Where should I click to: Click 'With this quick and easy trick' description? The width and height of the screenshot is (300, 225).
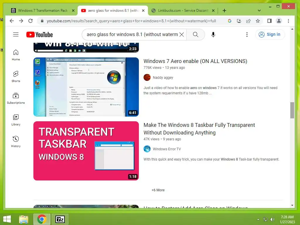(212, 159)
